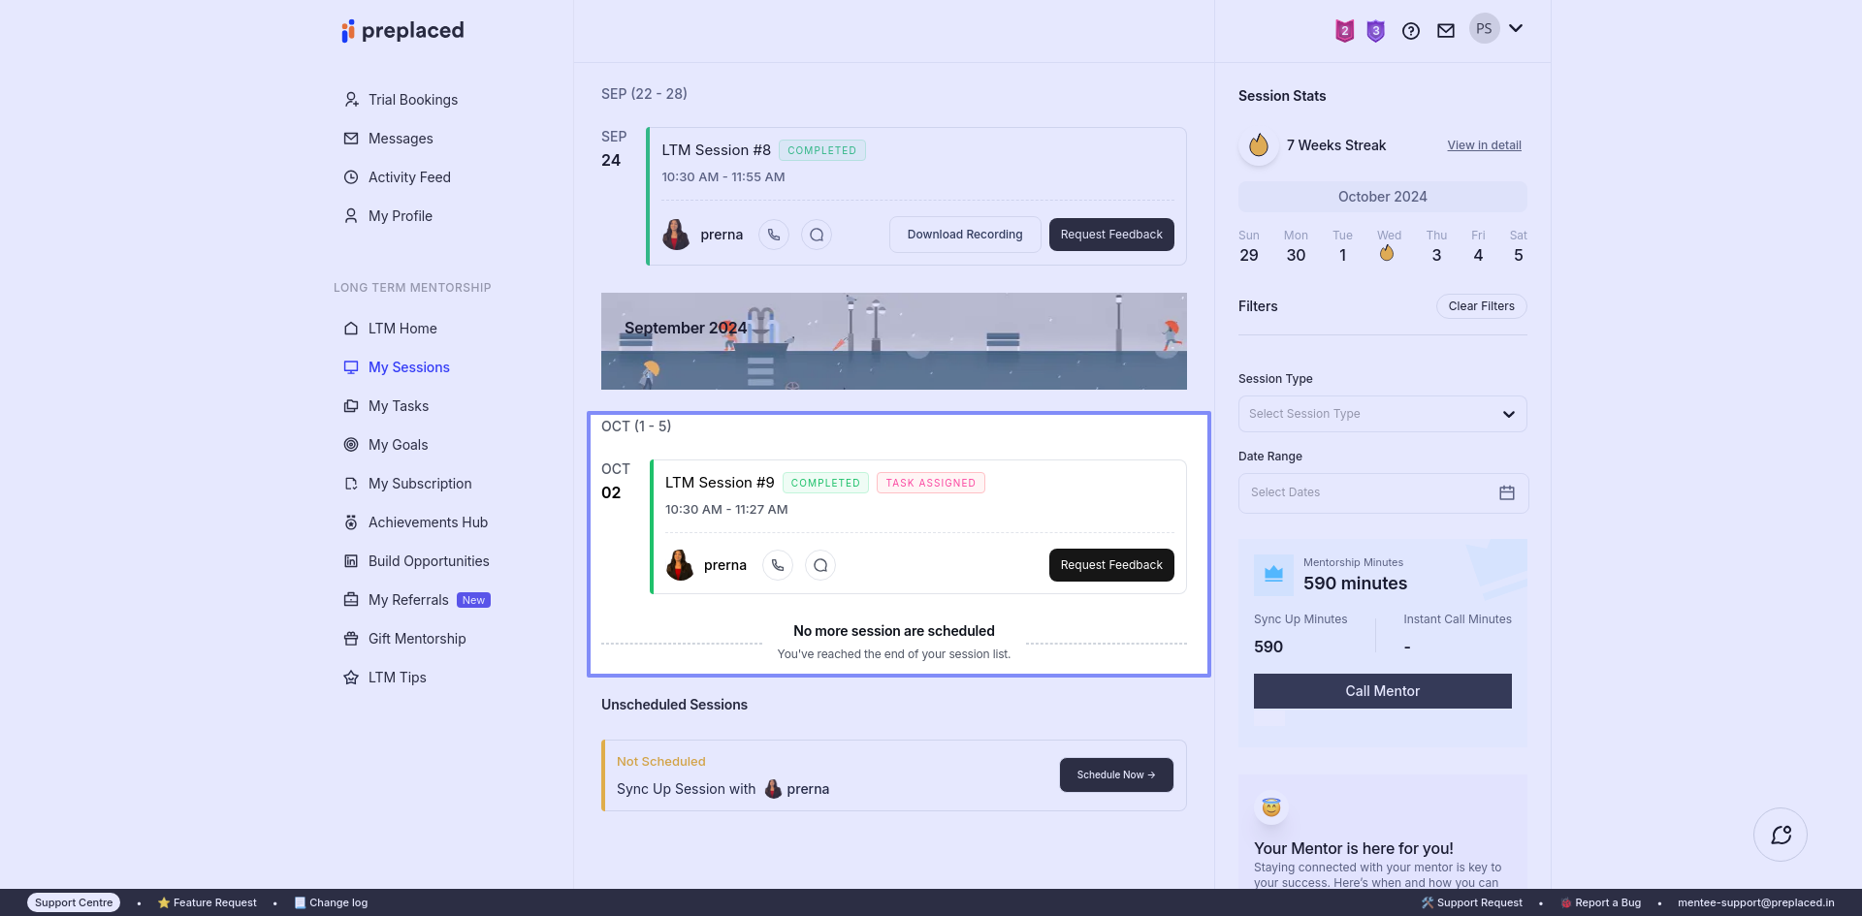
Task: Click the mentor smiley emoji icon
Action: click(1271, 807)
